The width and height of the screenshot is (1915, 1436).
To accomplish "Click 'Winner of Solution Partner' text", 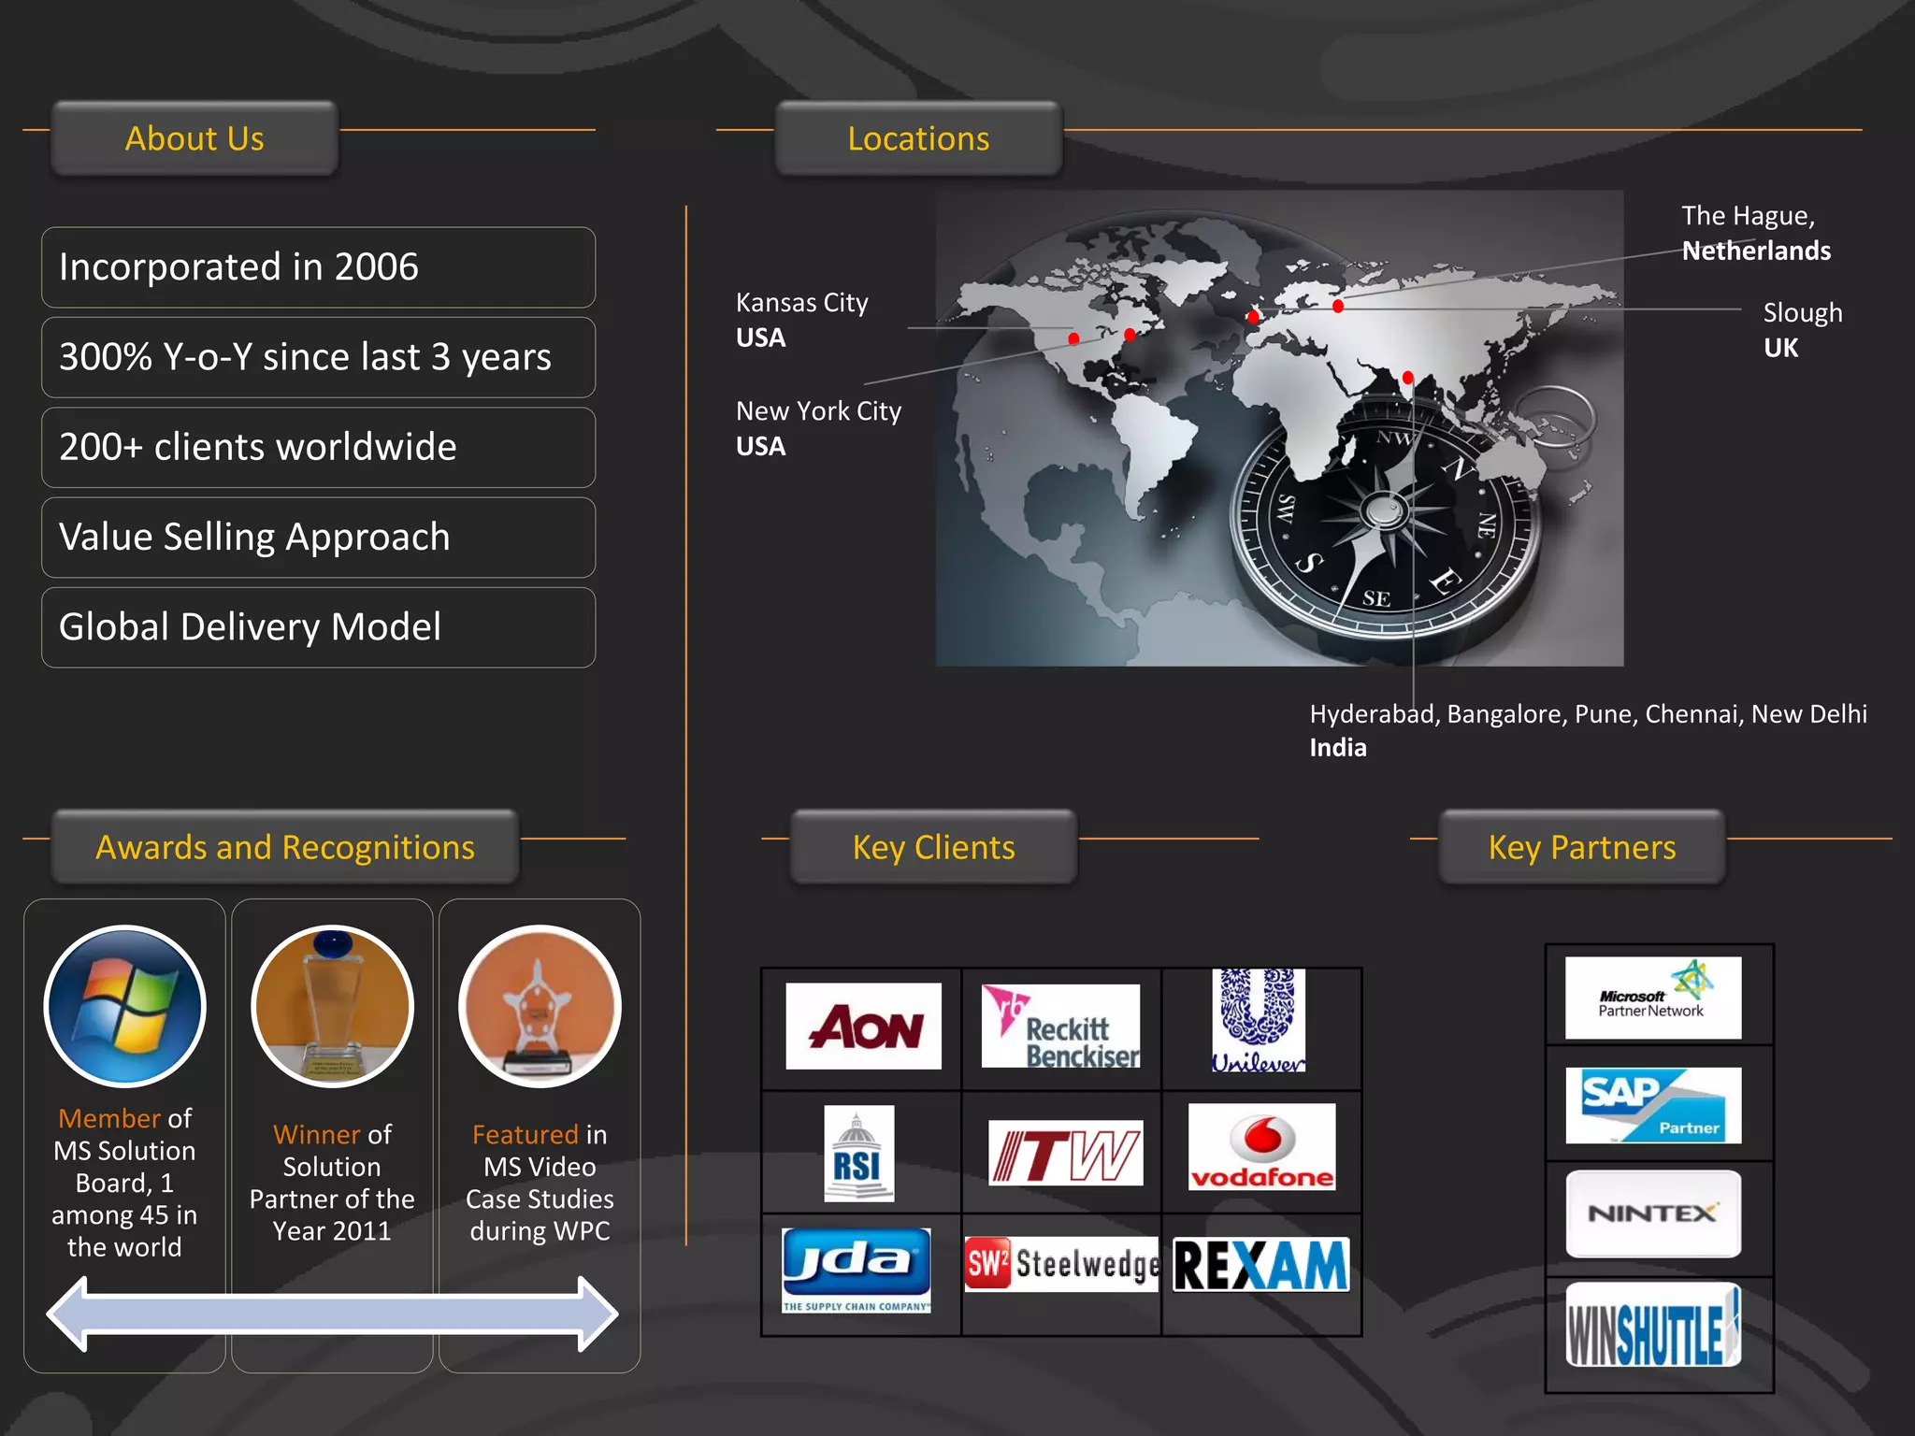I will pos(332,1183).
